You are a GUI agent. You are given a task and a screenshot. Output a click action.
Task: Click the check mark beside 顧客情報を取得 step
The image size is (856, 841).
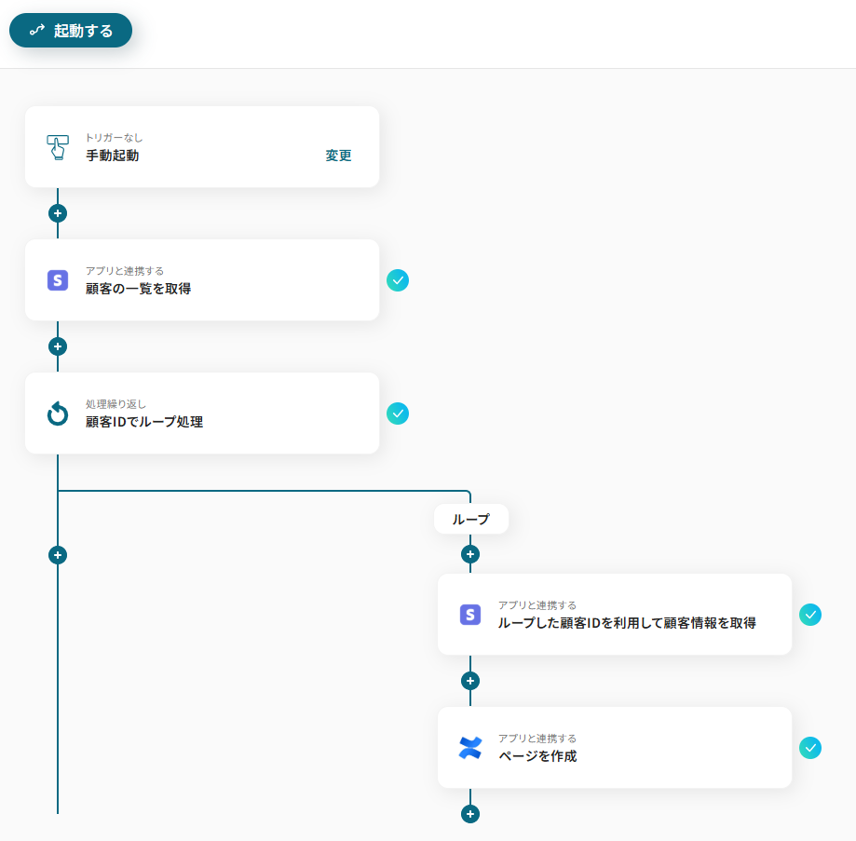point(810,615)
